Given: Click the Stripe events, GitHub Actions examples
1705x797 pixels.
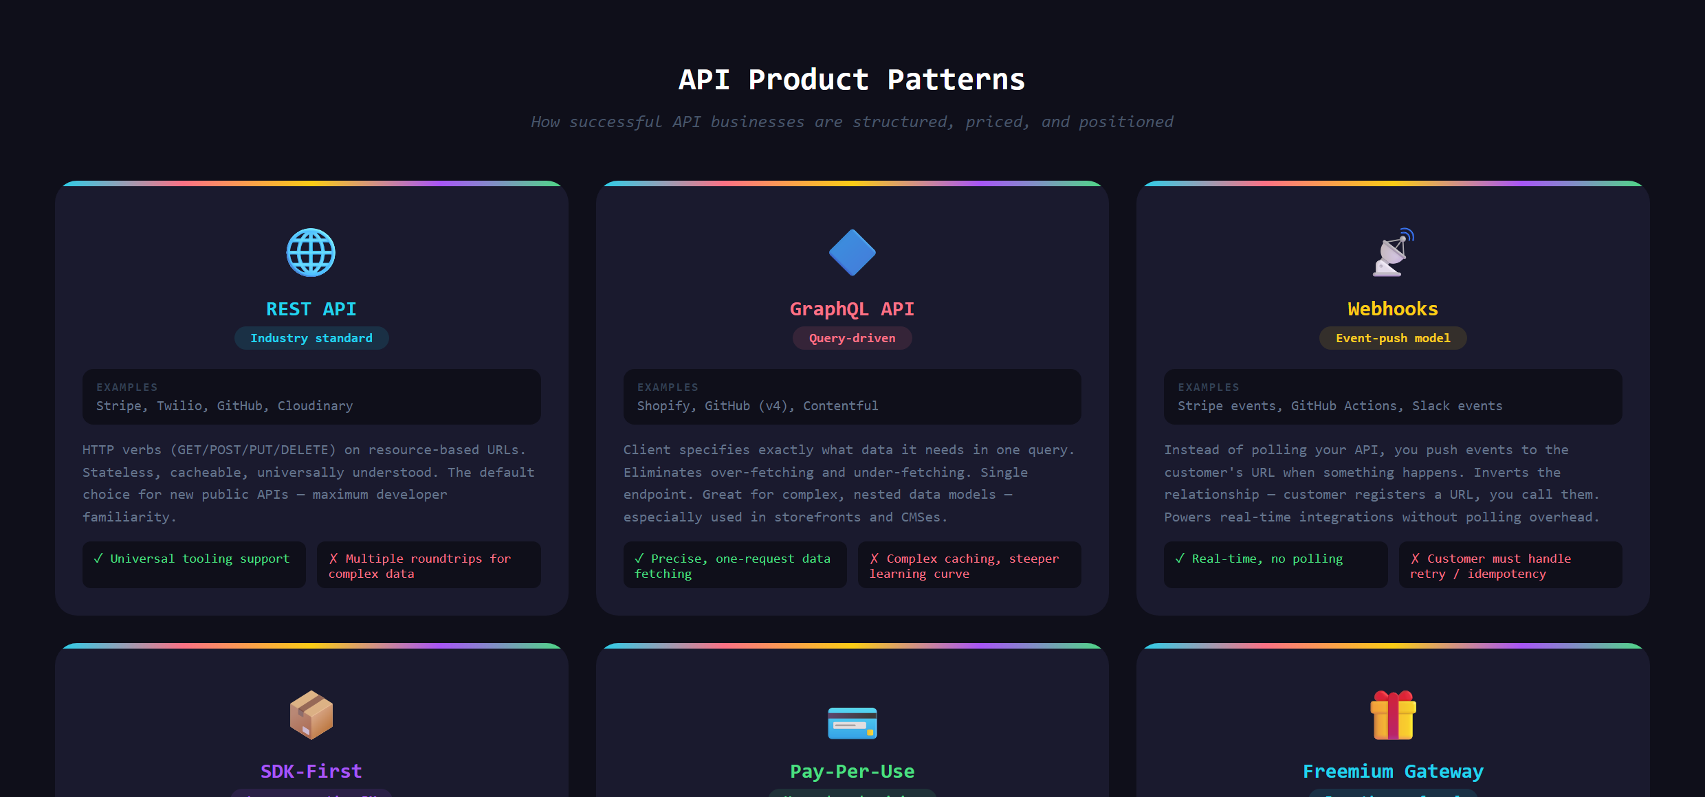Looking at the screenshot, I should 1340,406.
